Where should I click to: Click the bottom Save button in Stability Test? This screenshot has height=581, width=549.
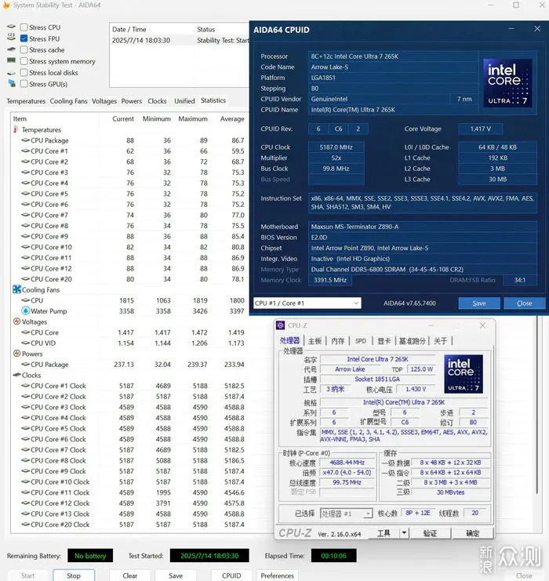(x=176, y=576)
